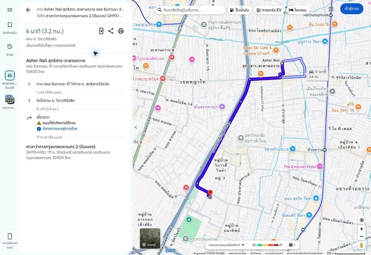Open the Google apps grid
Image resolution: width=371 pixels, height=255 pixels.
point(331,9)
